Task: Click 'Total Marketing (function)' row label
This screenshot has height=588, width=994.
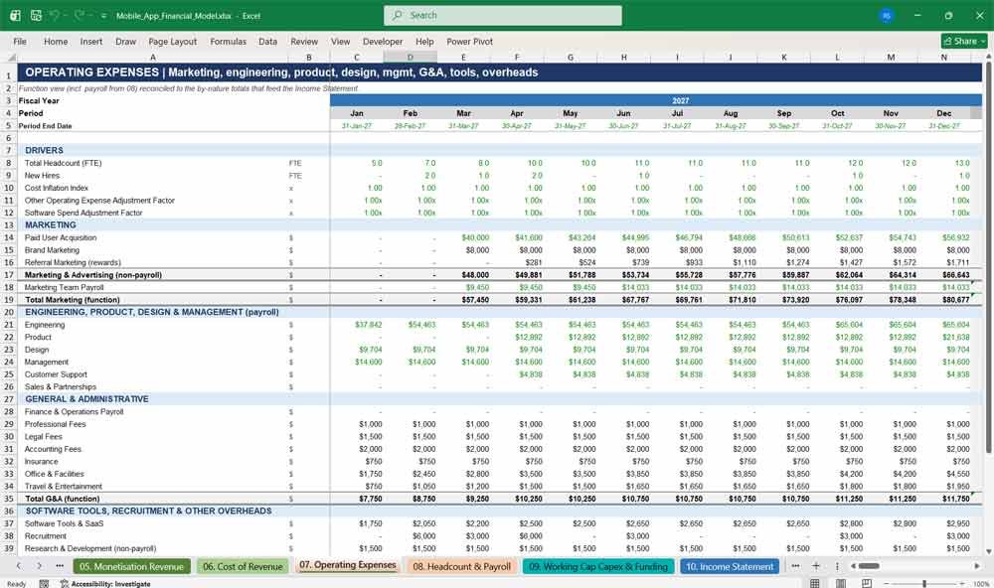Action: tap(72, 300)
